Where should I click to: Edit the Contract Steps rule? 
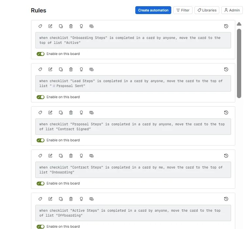coord(50,156)
